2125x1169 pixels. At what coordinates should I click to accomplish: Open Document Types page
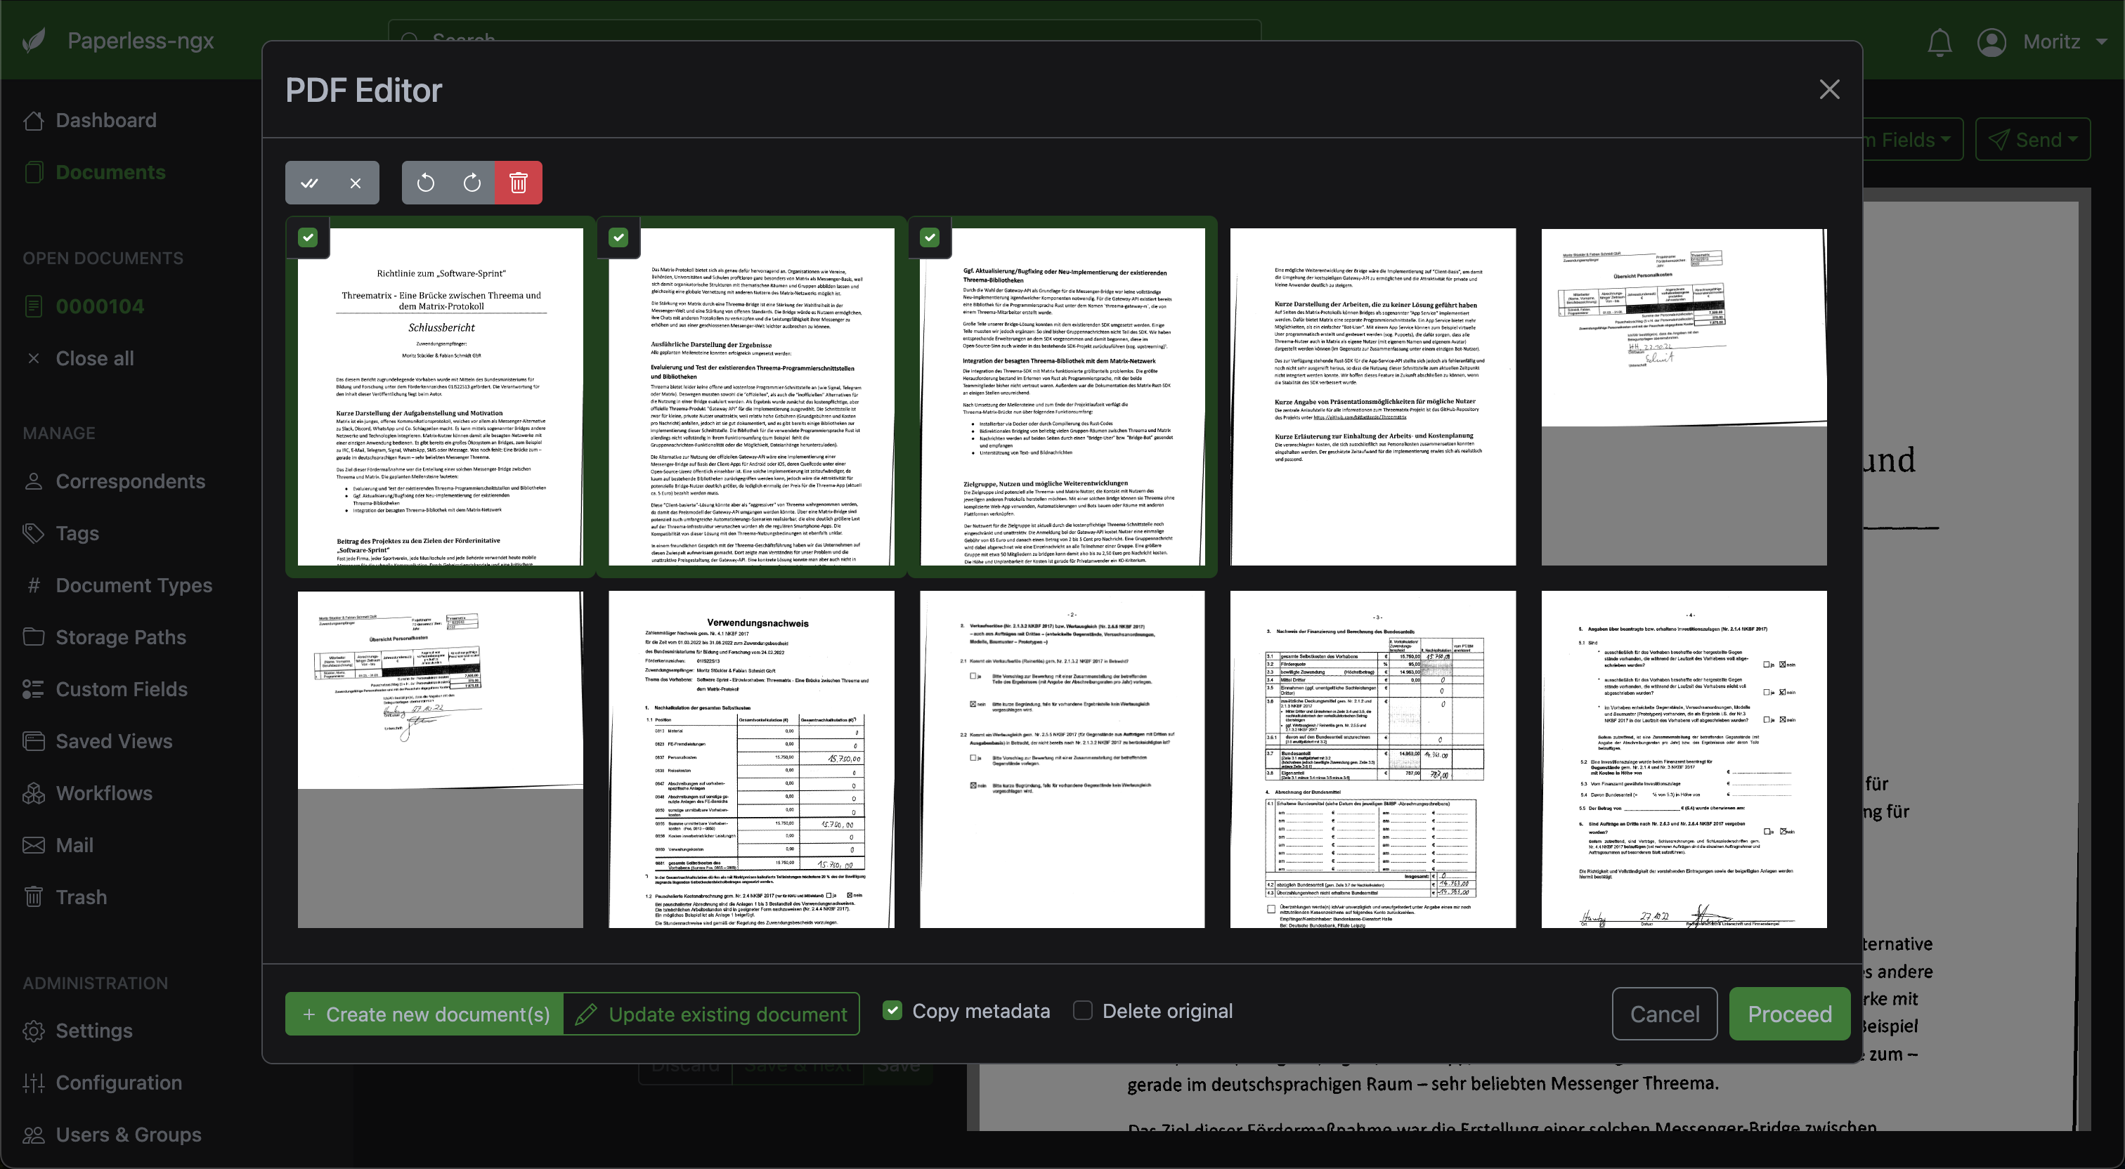coord(134,585)
